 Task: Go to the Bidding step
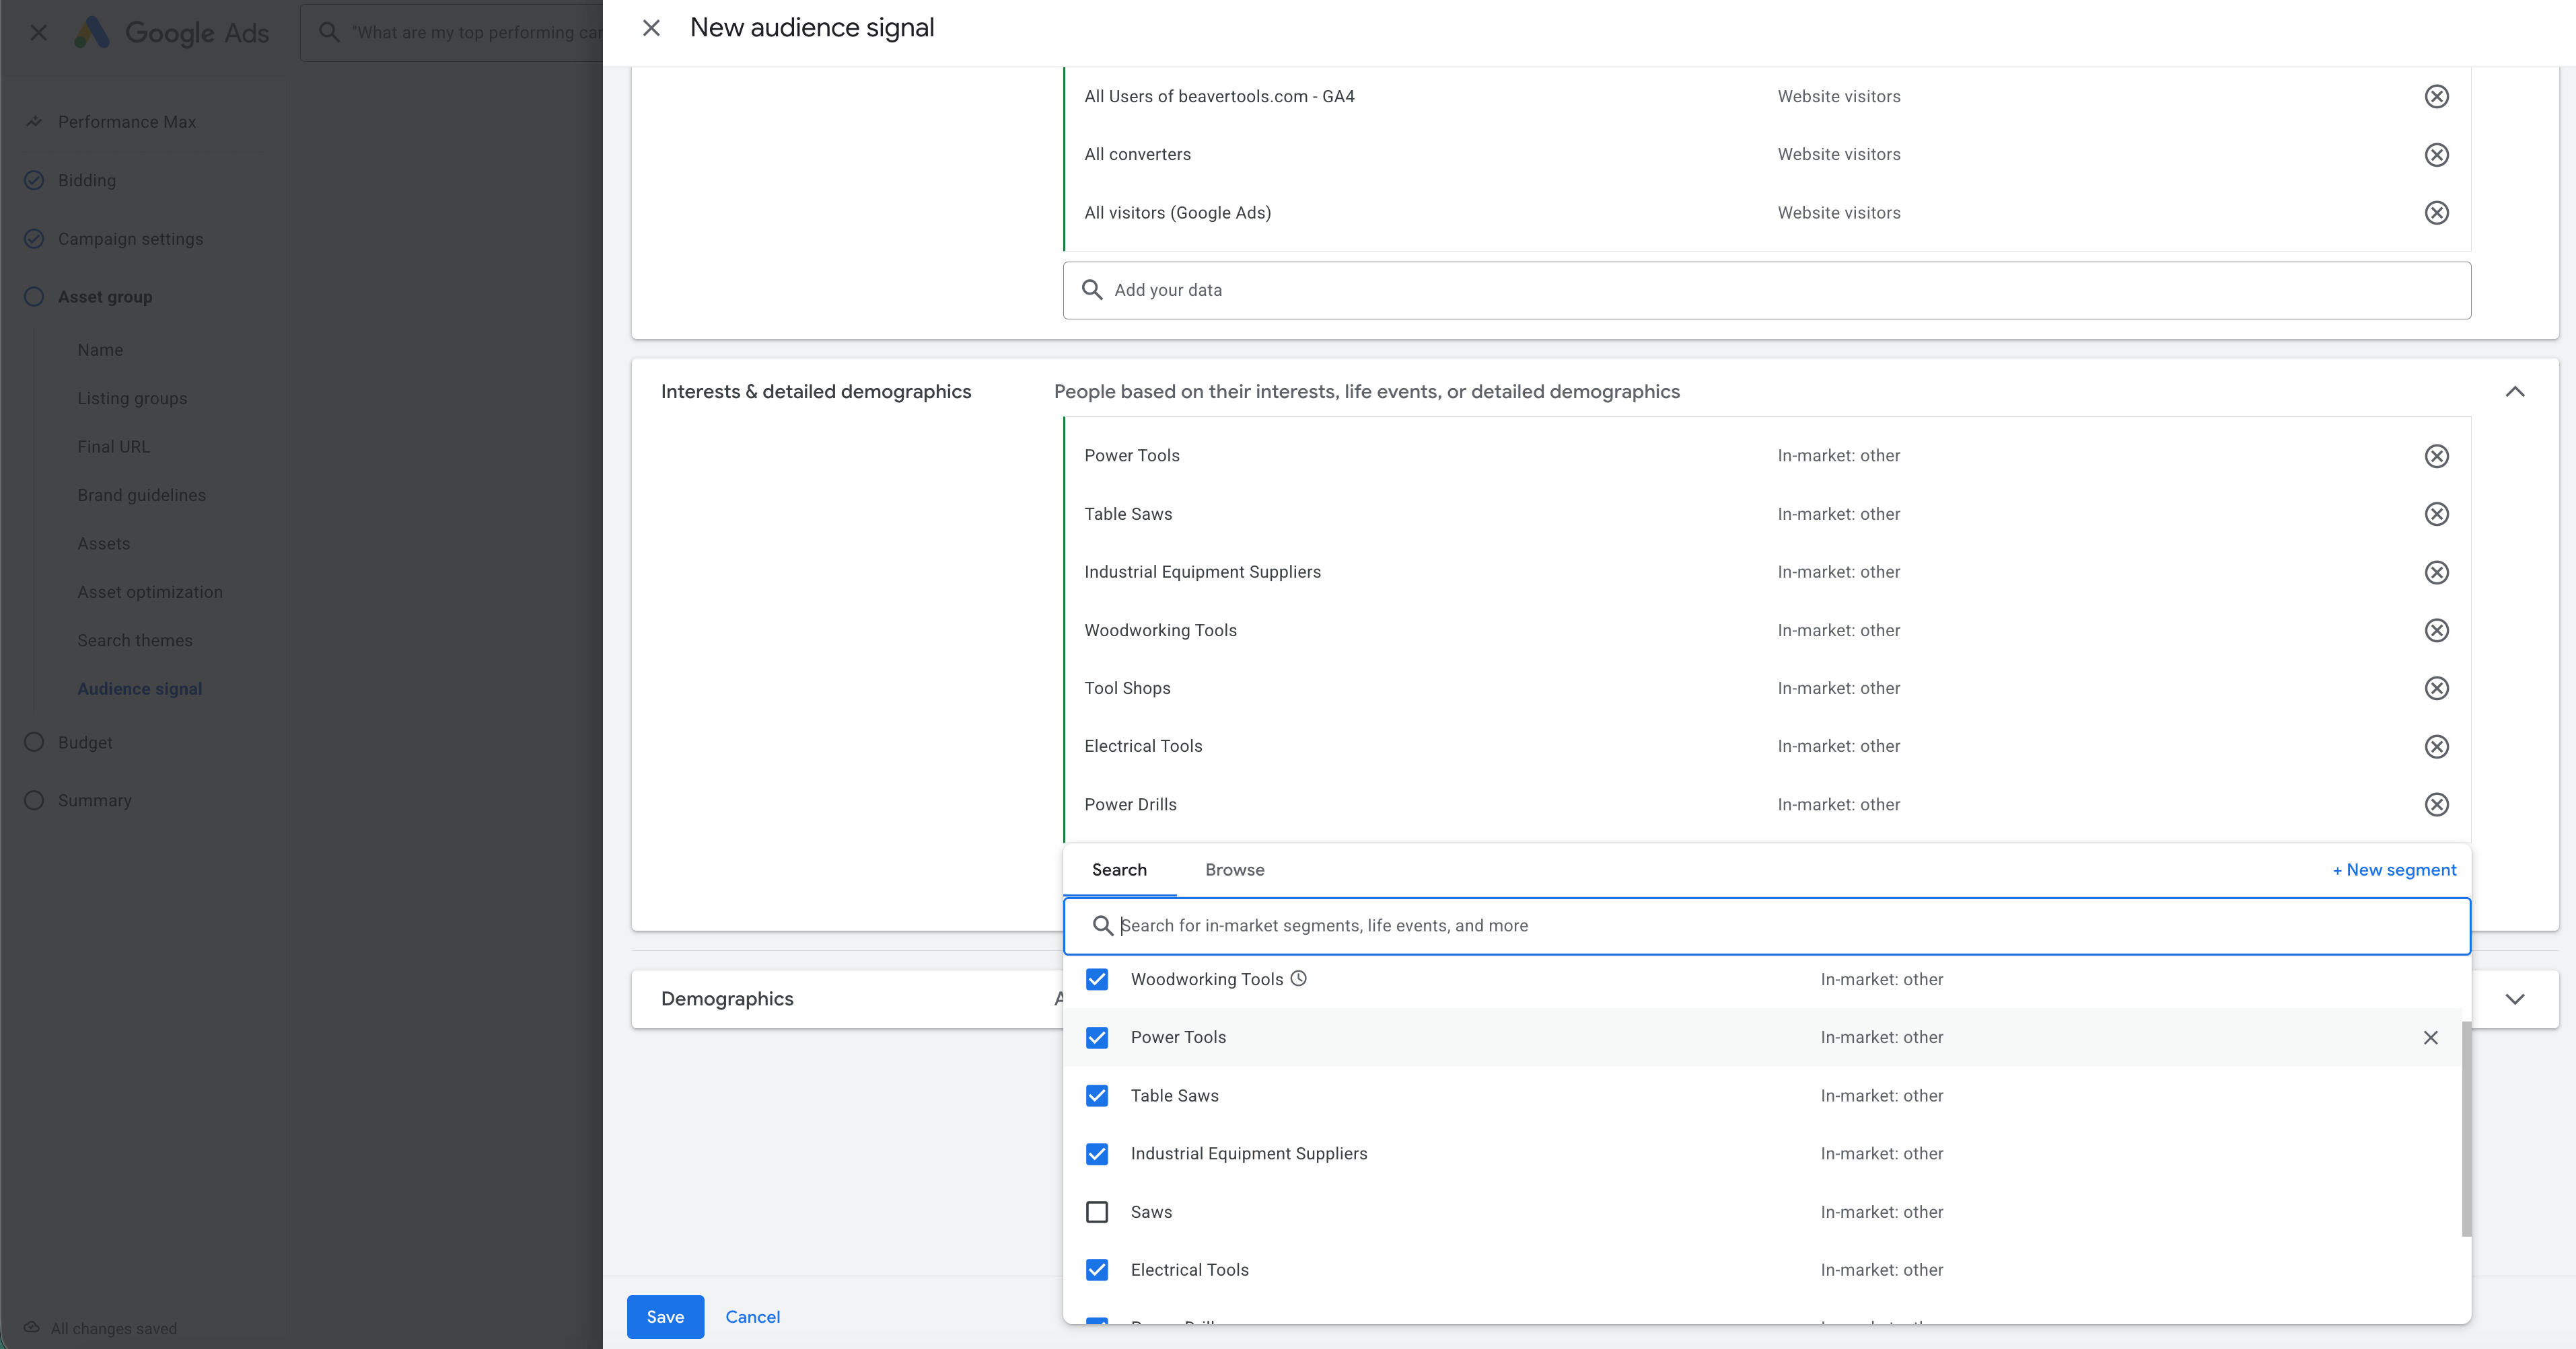pyautogui.click(x=87, y=180)
